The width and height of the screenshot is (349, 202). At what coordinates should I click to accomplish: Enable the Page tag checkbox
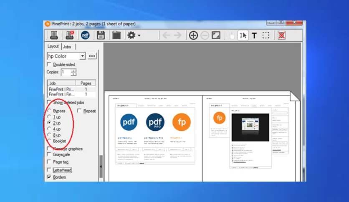tap(49, 162)
